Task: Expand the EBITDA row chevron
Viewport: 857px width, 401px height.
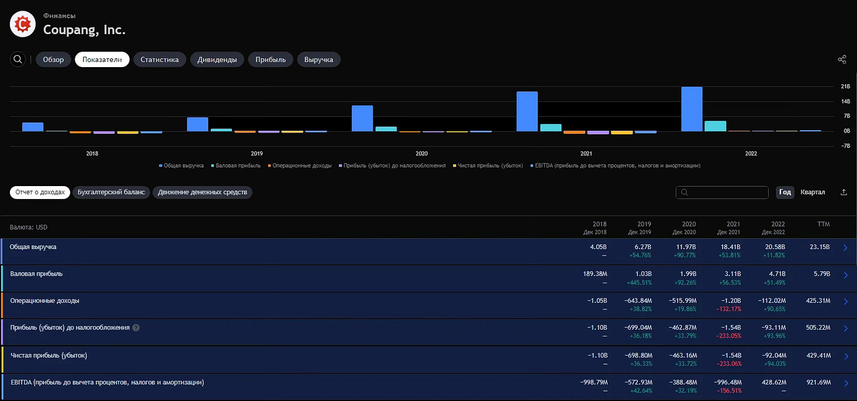Action: point(845,383)
